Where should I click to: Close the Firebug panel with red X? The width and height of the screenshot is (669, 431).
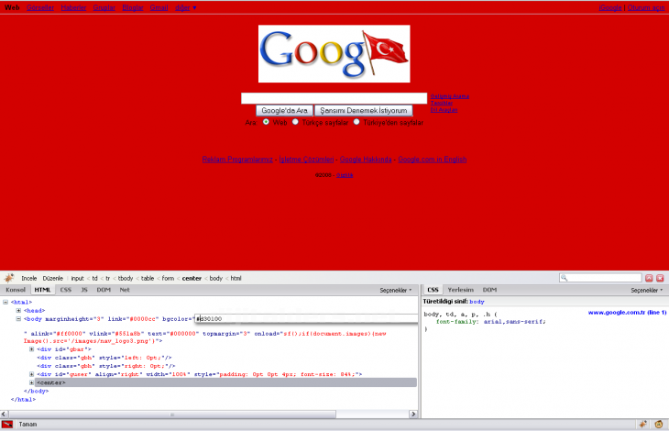tap(660, 278)
